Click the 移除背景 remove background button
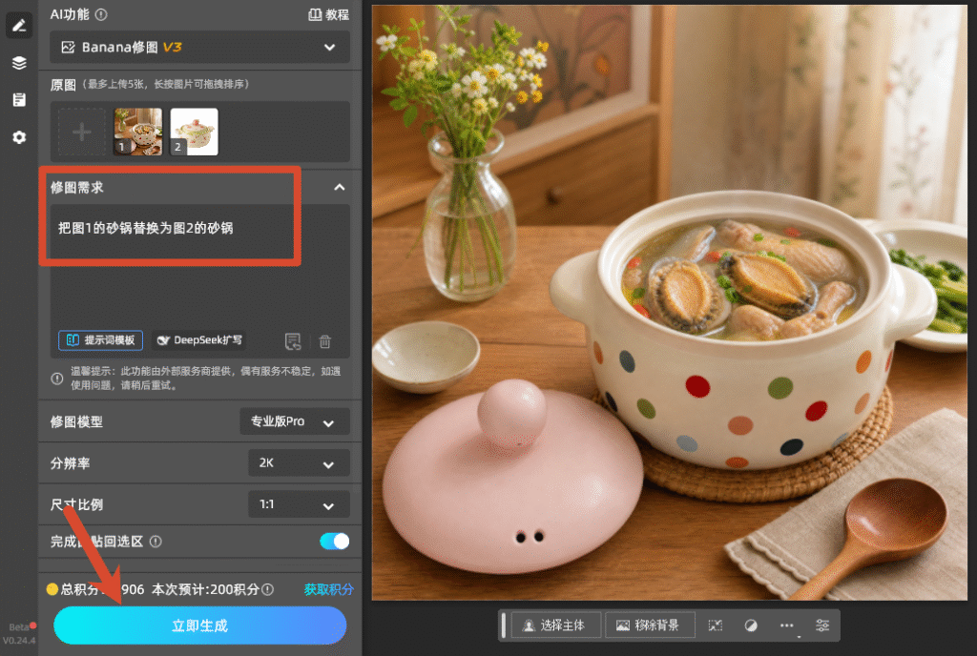Viewport: 977px width, 656px height. [x=650, y=625]
